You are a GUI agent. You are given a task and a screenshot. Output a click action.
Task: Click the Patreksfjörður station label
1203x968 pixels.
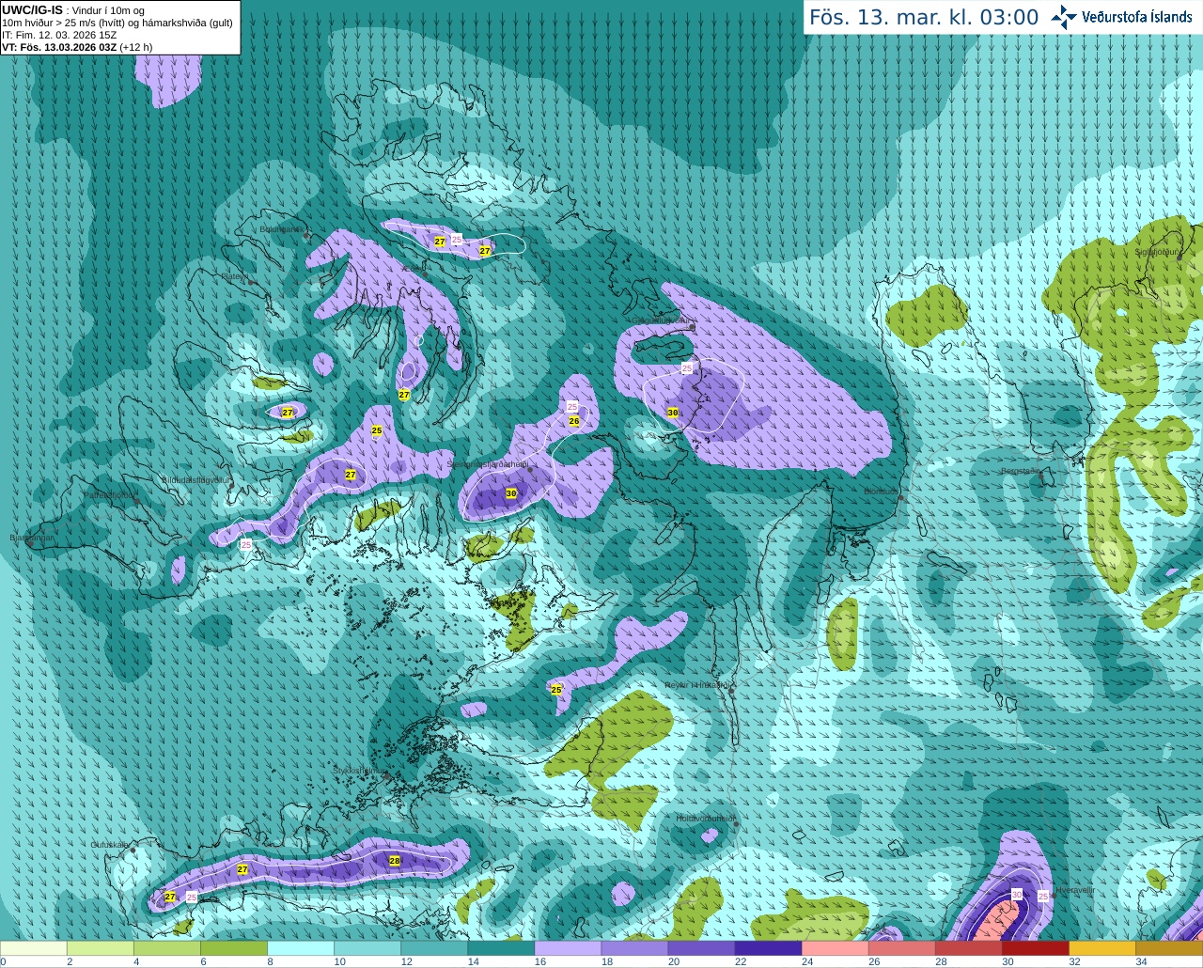pos(110,494)
